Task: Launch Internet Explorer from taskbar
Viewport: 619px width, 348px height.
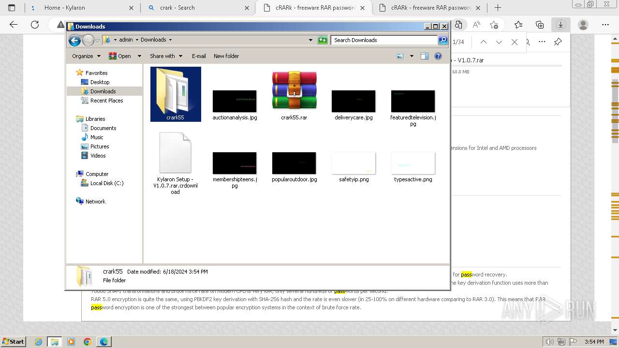Action: coord(39,342)
